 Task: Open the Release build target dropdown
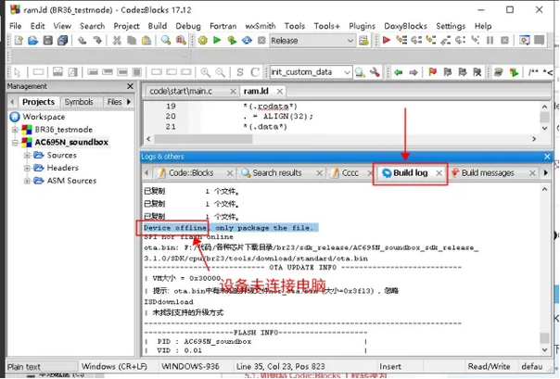coord(312,41)
